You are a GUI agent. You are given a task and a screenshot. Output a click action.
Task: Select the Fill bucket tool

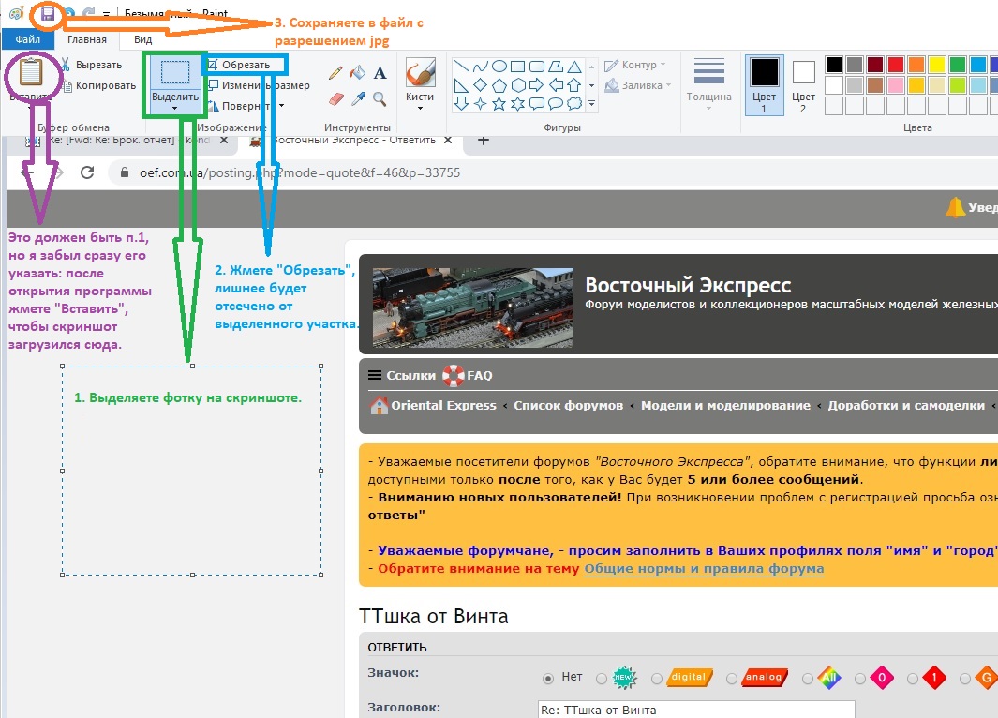point(358,72)
